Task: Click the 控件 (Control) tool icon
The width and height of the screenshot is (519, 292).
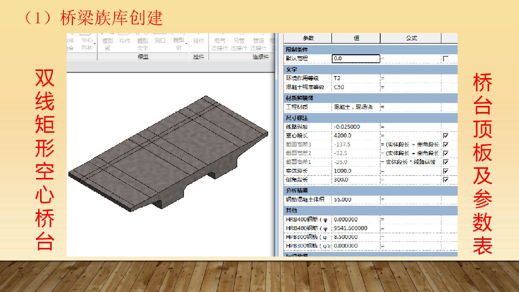Action: (x=198, y=41)
